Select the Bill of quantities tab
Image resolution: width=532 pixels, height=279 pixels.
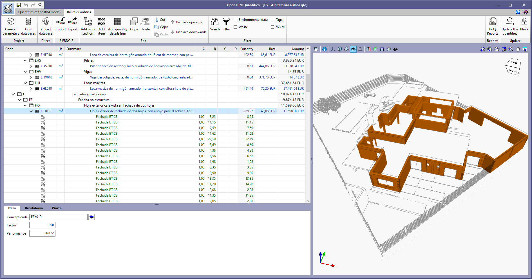79,12
